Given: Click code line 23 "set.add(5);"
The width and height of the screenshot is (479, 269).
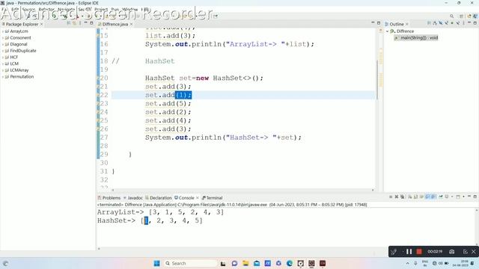Looking at the screenshot, I should click(168, 104).
